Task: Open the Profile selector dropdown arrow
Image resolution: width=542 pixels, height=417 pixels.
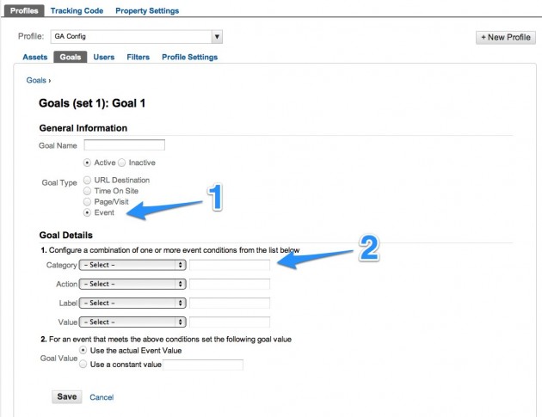Action: pyautogui.click(x=217, y=37)
